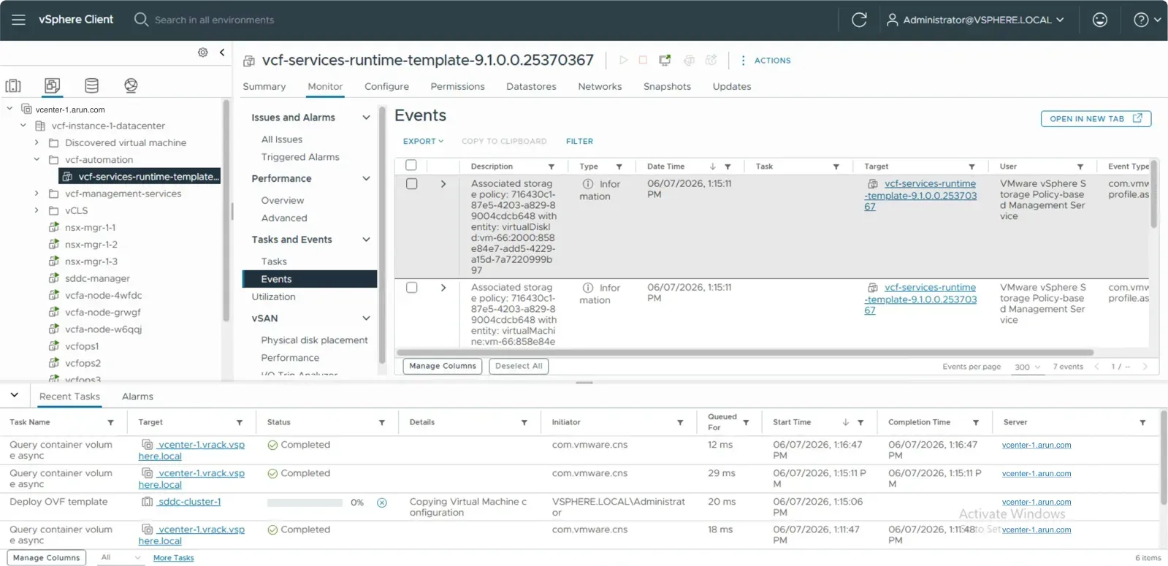This screenshot has width=1168, height=566.
Task: Collapse the navigation sidebar with arrow
Action: click(222, 53)
